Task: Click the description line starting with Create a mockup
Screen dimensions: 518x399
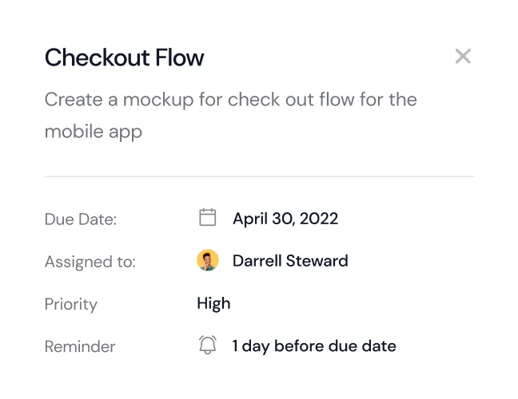Action: point(230,101)
